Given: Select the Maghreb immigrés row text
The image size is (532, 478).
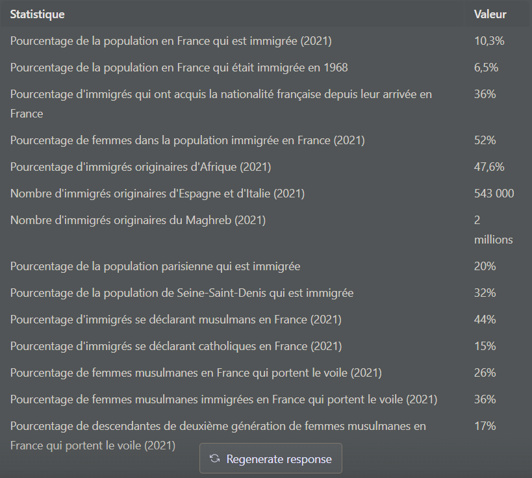Looking at the screenshot, I should (138, 220).
